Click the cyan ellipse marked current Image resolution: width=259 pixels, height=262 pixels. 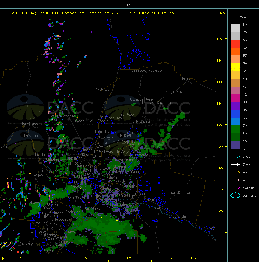[235, 195]
